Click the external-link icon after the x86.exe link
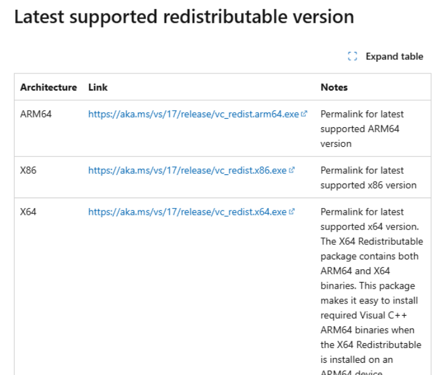The image size is (439, 375). tap(292, 171)
